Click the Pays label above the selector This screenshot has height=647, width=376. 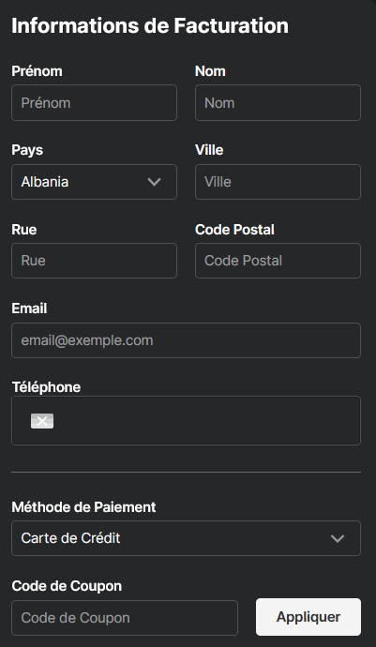(27, 150)
